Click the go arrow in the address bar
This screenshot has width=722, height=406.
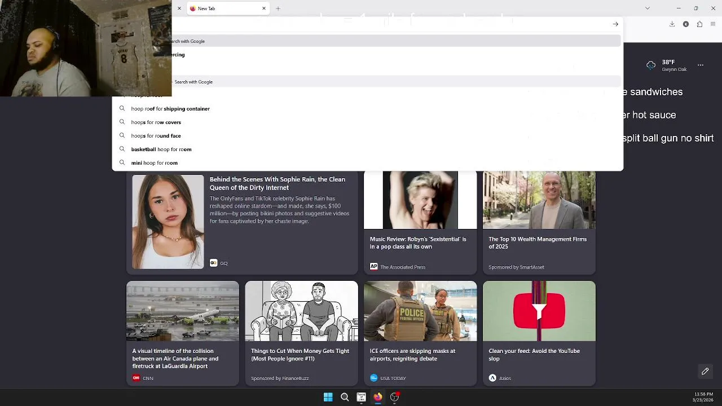(615, 24)
